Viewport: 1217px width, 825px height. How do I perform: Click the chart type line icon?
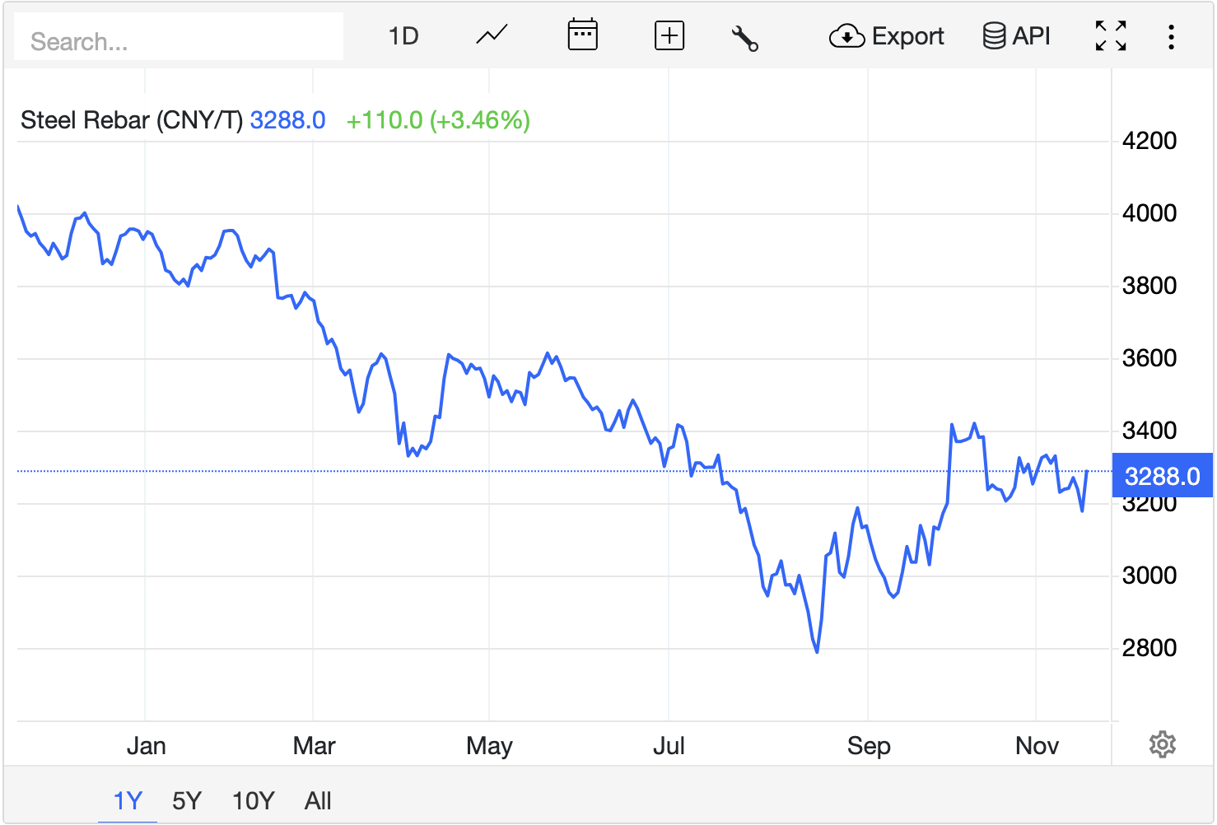point(492,36)
